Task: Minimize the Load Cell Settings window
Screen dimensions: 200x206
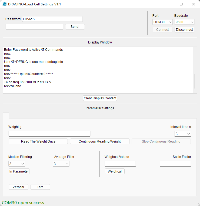Action: (169, 4)
